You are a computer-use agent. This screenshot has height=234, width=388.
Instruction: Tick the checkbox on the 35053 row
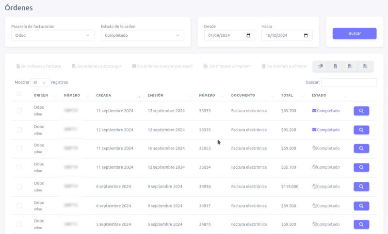(19, 148)
